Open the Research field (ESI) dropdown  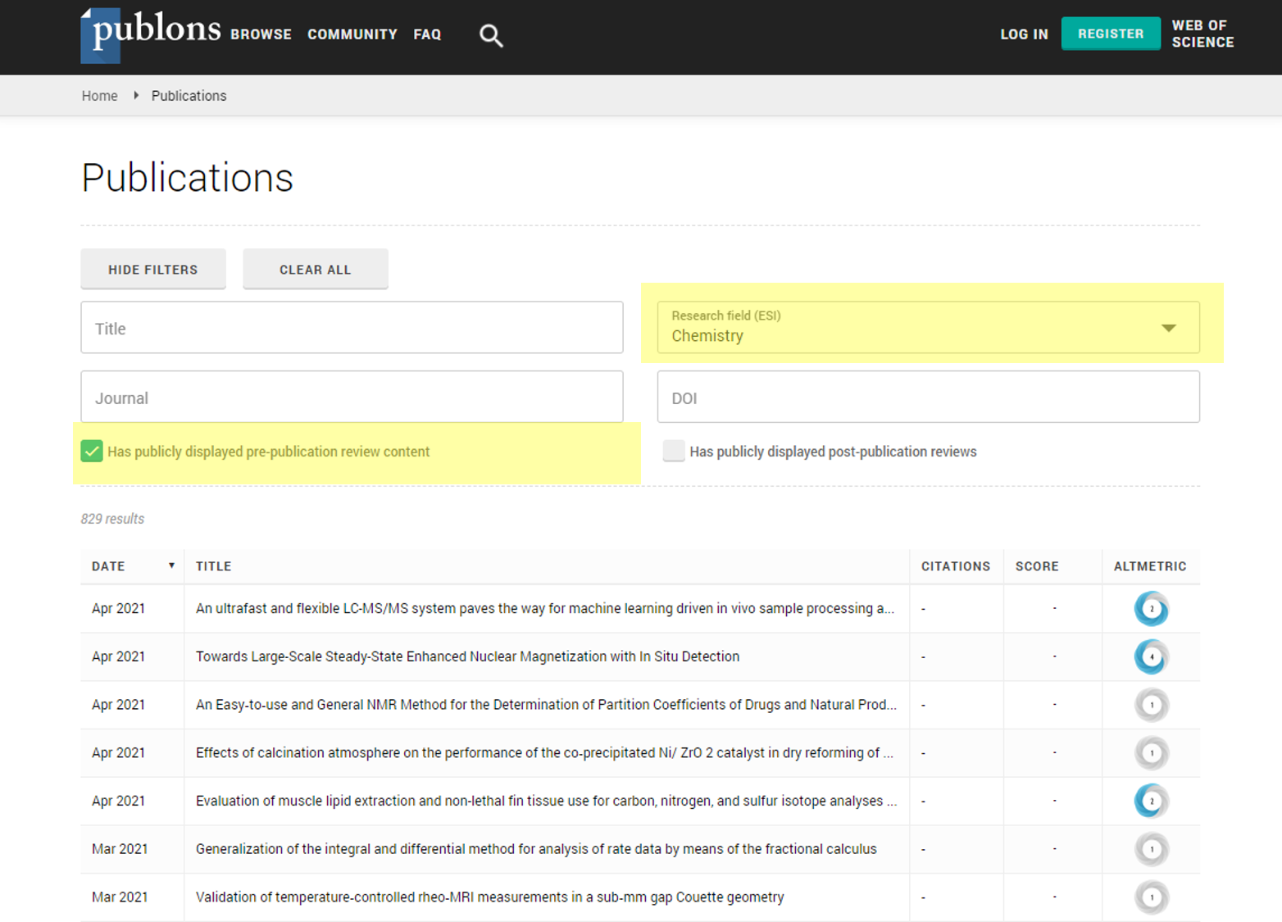[1168, 327]
